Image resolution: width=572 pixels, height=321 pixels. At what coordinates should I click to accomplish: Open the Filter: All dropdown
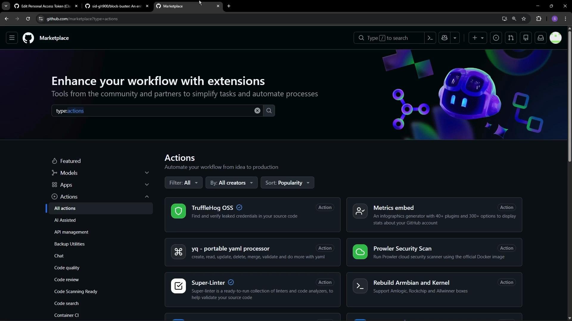coord(184,183)
